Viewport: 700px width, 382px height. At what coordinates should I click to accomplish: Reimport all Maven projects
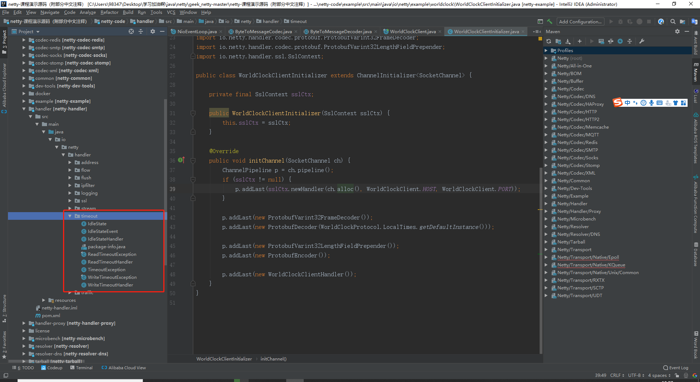(549, 41)
